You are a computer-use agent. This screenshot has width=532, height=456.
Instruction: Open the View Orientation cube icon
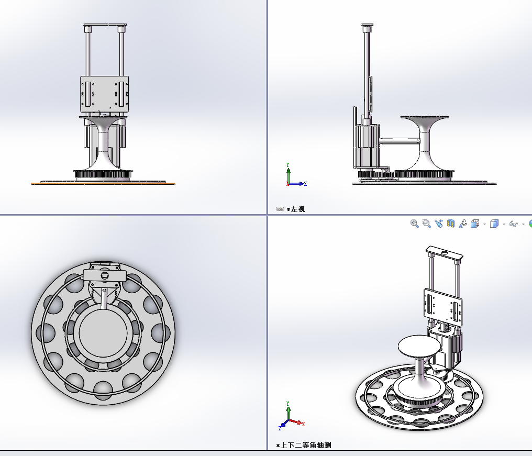pos(474,223)
